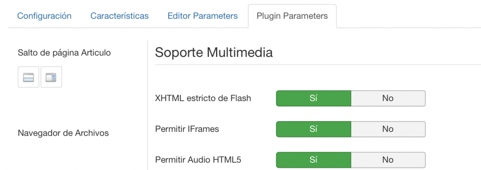Switch Permitir Audio HTML5 to No

[x=388, y=160]
